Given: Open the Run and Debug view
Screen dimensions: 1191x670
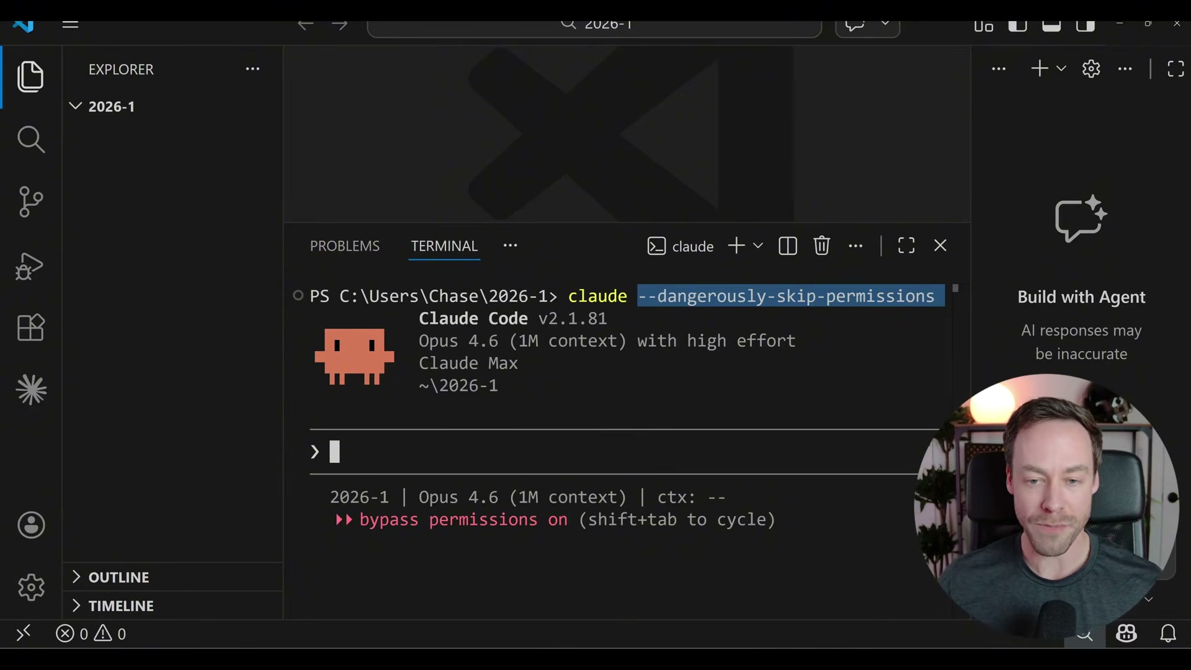Looking at the screenshot, I should point(29,266).
